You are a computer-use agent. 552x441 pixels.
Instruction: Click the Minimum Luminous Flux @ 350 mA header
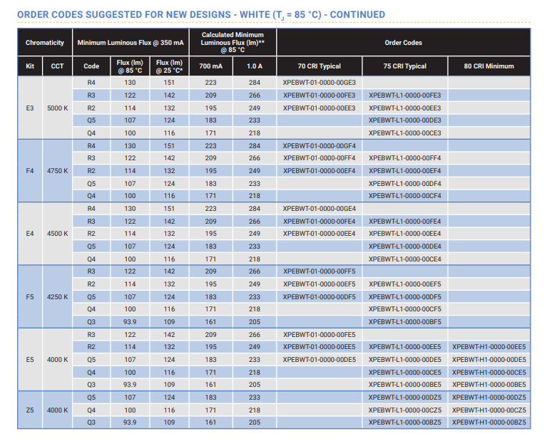[x=131, y=43]
